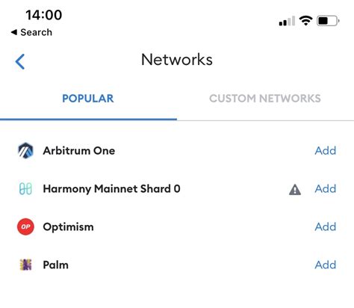Select the Optimism network name

pyautogui.click(x=69, y=227)
